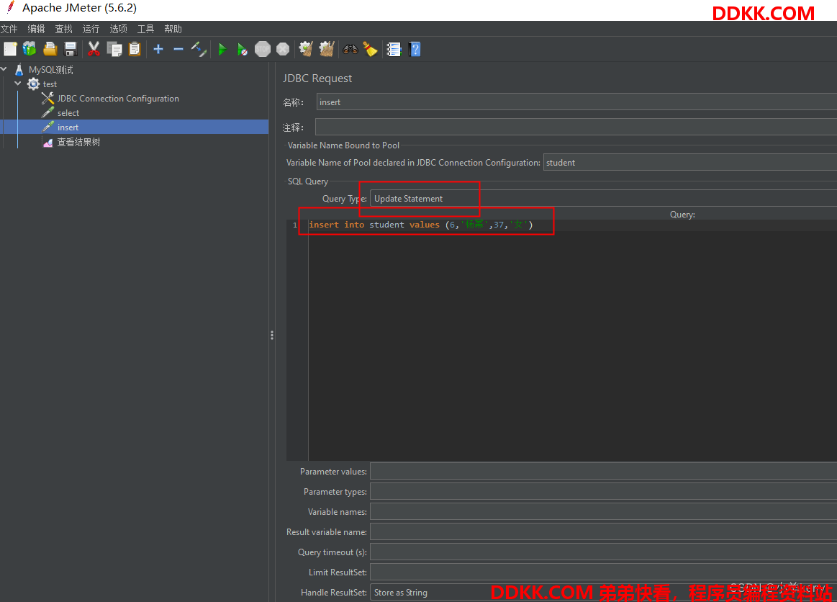Image resolution: width=837 pixels, height=602 pixels.
Task: Click the Open file toolbar icon
Action: (50, 49)
